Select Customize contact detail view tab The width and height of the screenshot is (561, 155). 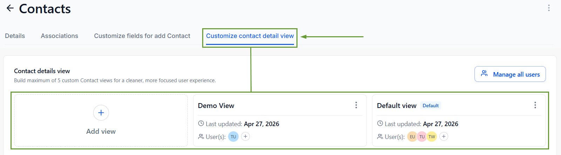click(x=250, y=36)
